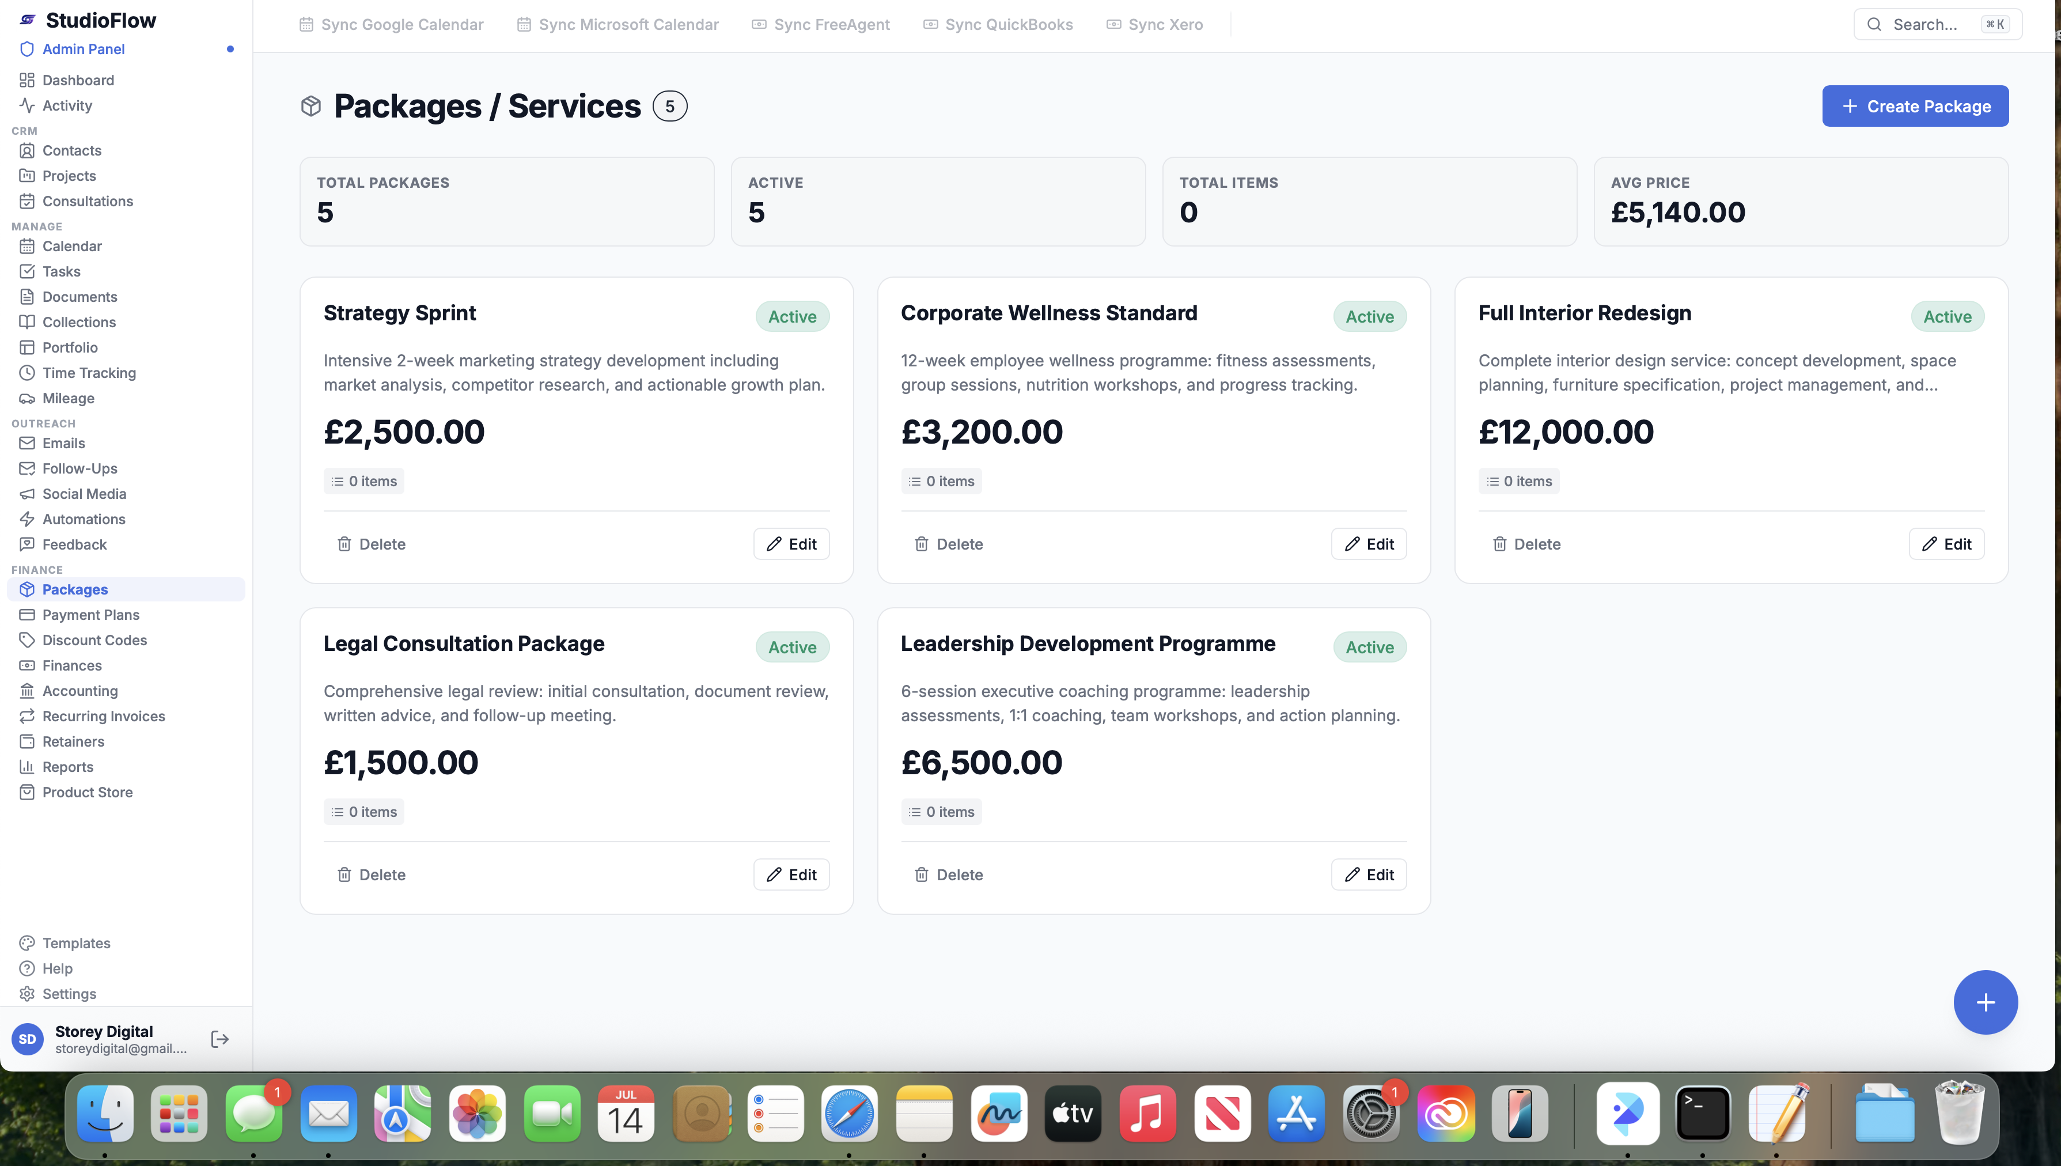Viewport: 2061px width, 1166px height.
Task: Click the Time Tracking clock icon
Action: click(x=27, y=372)
